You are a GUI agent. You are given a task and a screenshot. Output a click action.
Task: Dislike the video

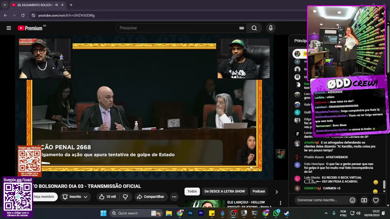click(x=125, y=197)
